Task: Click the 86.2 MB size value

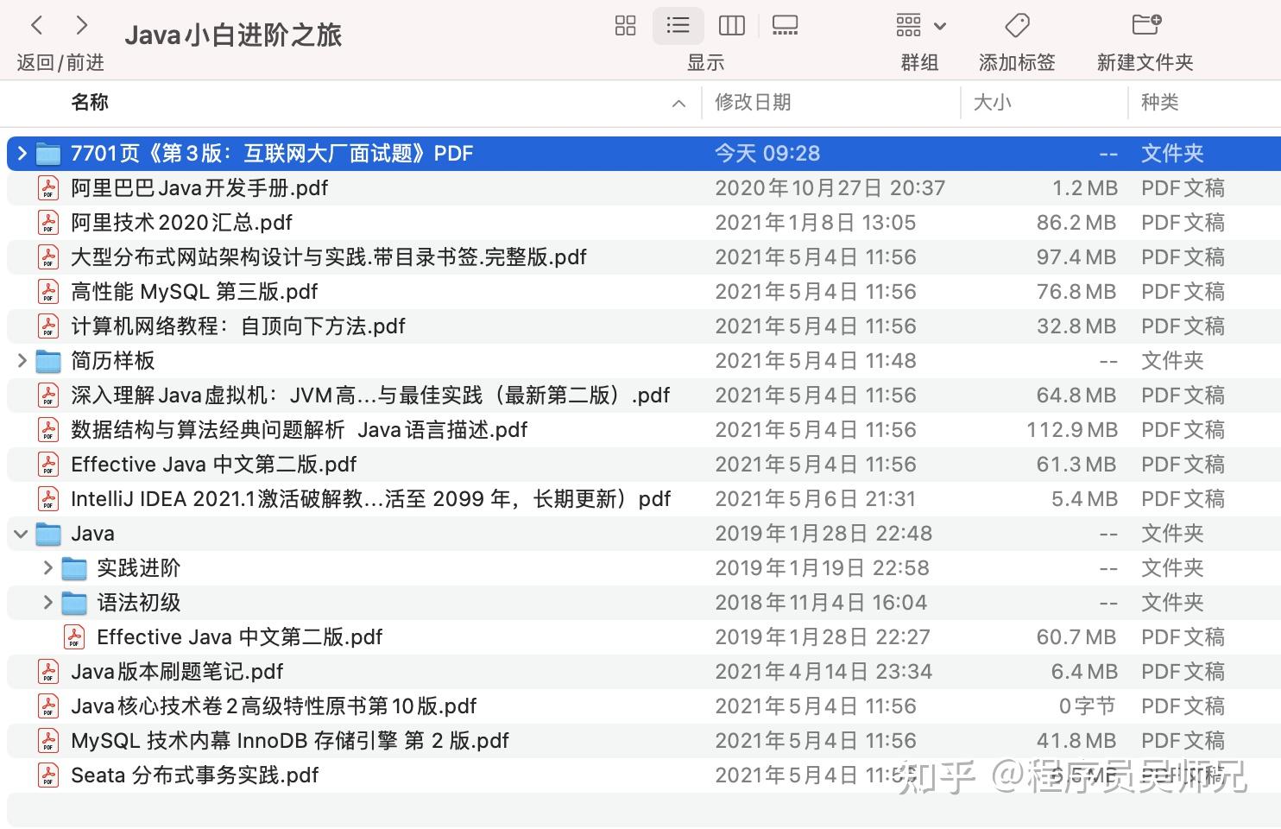Action: (x=1076, y=223)
